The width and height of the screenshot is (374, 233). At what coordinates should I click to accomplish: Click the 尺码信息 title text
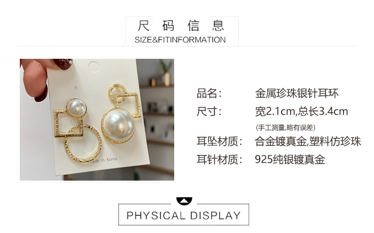pyautogui.click(x=181, y=26)
